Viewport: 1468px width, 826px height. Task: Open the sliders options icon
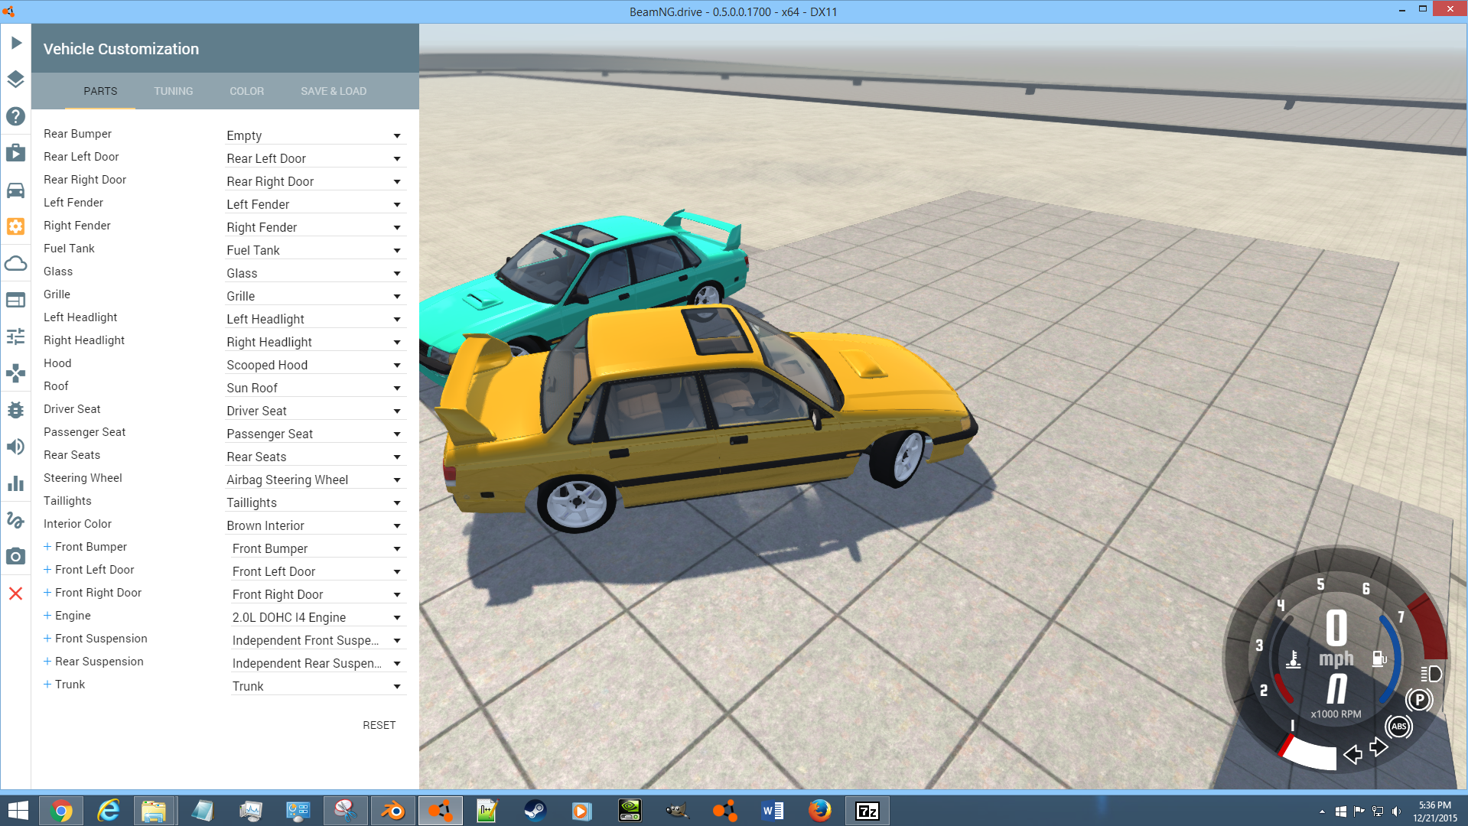pos(16,337)
